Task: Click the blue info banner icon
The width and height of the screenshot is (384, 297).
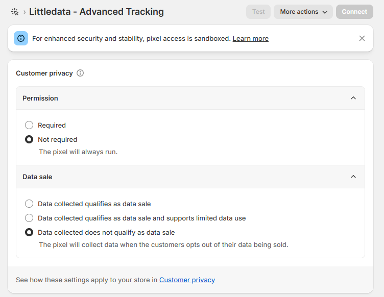Action: pos(21,38)
